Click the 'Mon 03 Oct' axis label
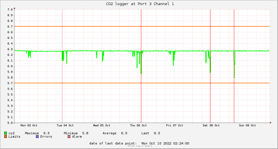 29,125
